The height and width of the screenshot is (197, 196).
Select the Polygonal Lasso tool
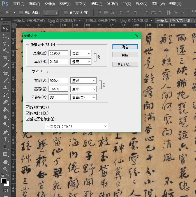[5, 43]
